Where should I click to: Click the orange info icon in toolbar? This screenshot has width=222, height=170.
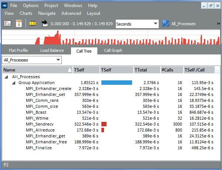(x=19, y=24)
